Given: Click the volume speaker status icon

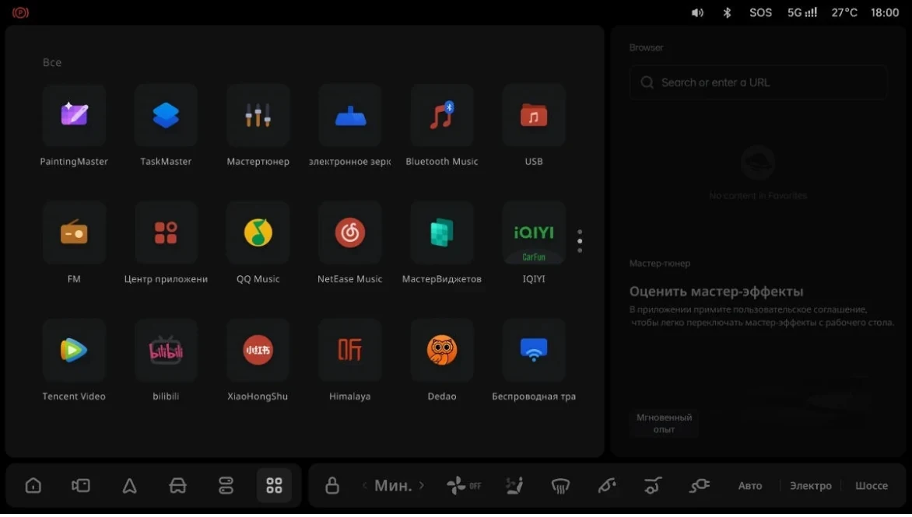Looking at the screenshot, I should coord(697,12).
